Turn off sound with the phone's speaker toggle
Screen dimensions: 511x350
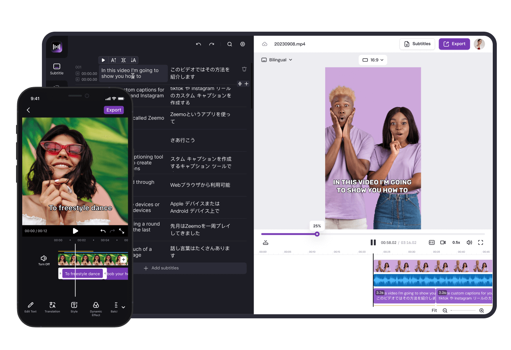click(44, 260)
